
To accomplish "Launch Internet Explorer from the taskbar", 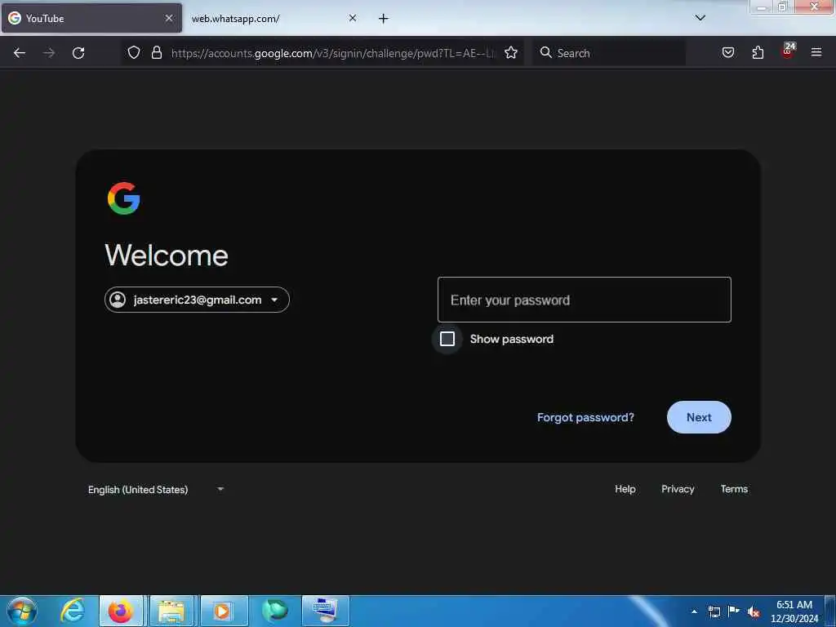I will click(73, 611).
